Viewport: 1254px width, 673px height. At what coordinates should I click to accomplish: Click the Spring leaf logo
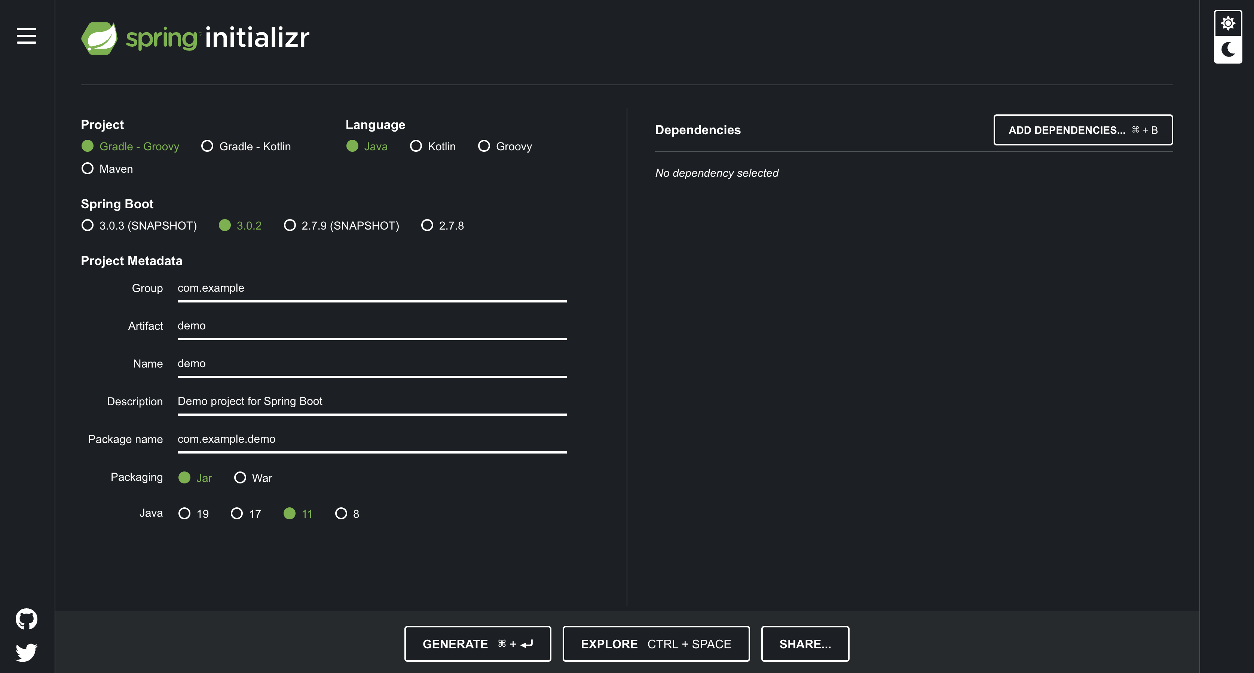point(99,38)
